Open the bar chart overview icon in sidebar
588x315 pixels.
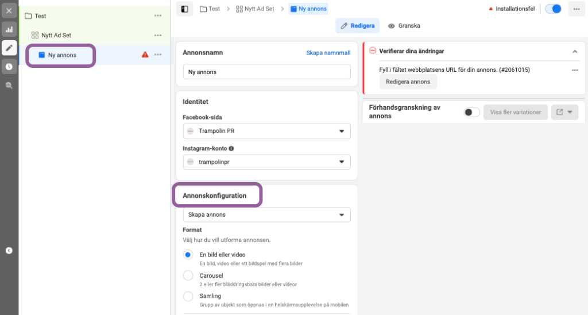[x=9, y=29]
